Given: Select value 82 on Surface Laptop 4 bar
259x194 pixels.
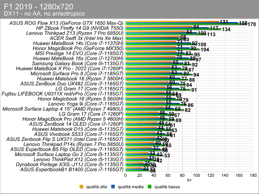Looking at the screenshot, I should [x=188, y=110].
